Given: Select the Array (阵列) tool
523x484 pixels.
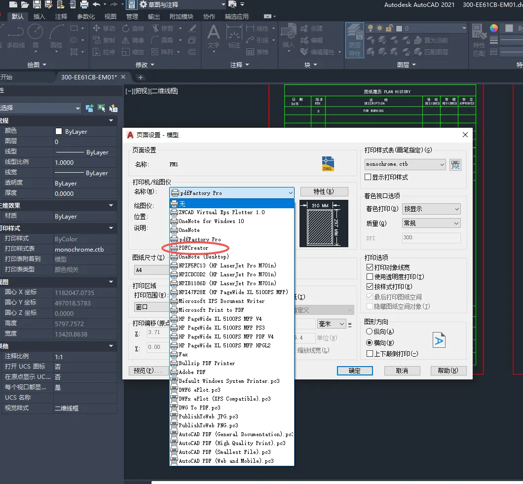Looking at the screenshot, I should tap(162, 52).
